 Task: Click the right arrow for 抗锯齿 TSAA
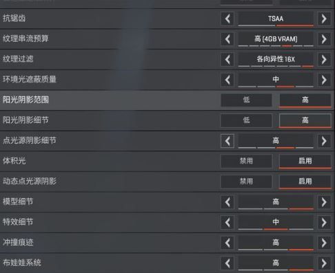point(324,19)
